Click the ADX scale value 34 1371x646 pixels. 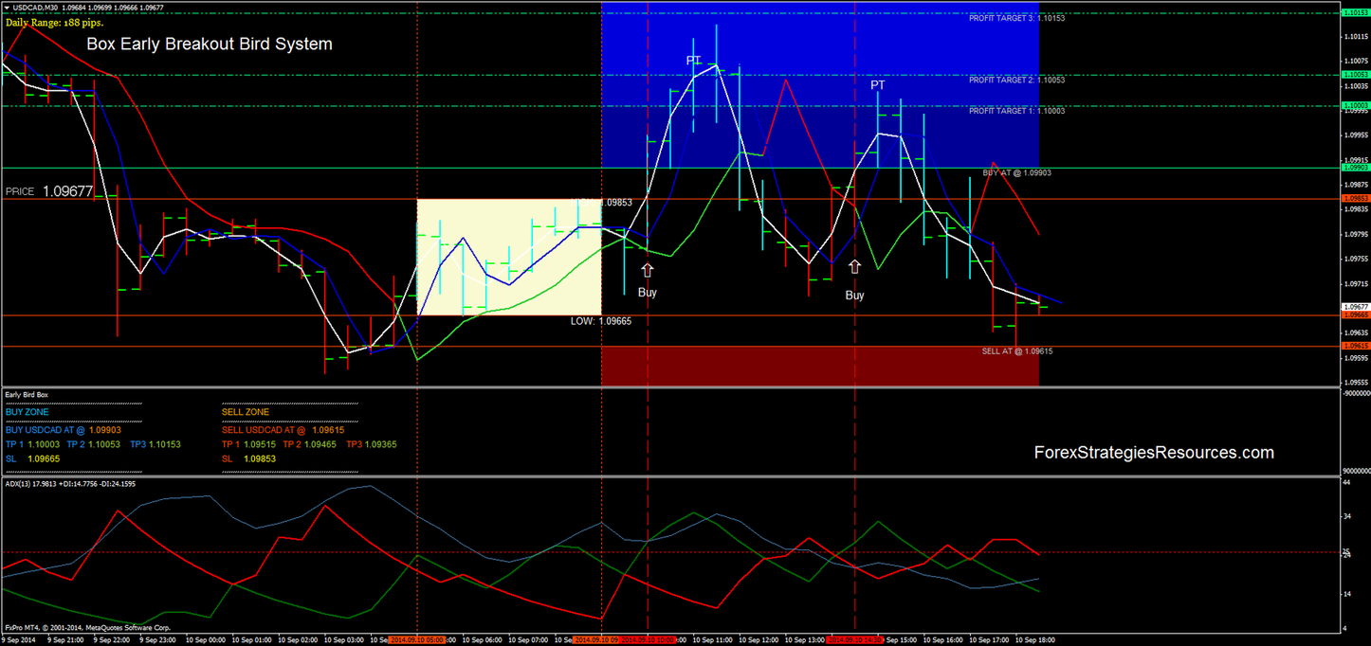click(x=1346, y=517)
